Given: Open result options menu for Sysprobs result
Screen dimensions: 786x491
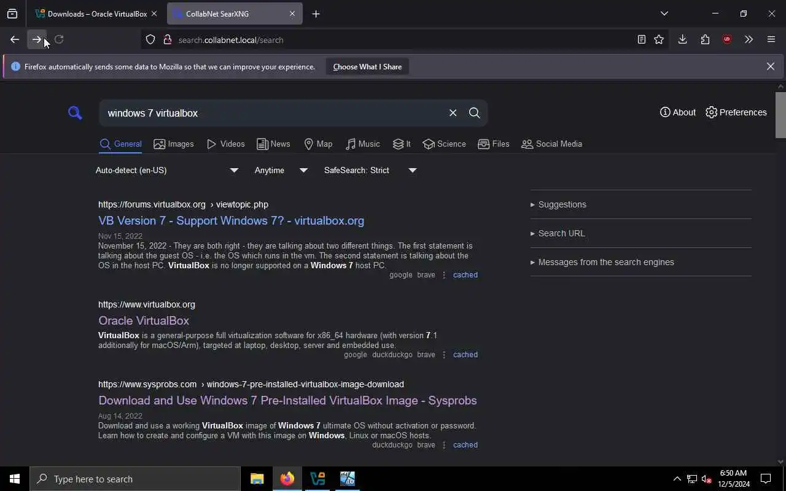Looking at the screenshot, I should coord(444,445).
